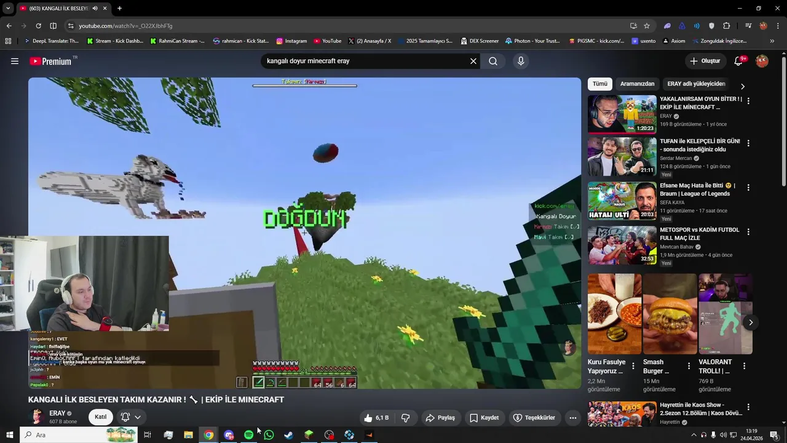Submit search with the magnifier button

click(x=493, y=61)
